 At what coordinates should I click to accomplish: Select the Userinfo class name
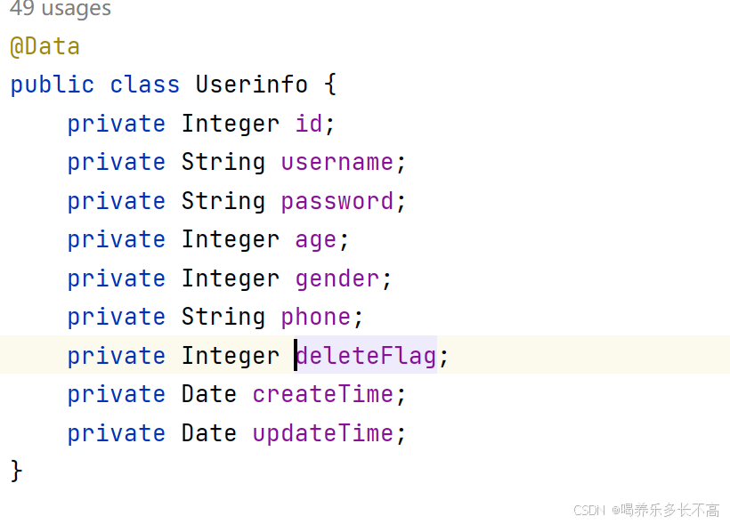pyautogui.click(x=251, y=85)
